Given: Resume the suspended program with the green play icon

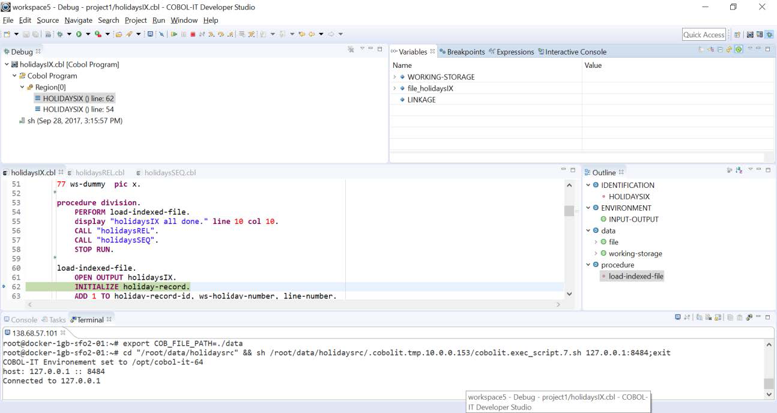Looking at the screenshot, I should coord(174,34).
